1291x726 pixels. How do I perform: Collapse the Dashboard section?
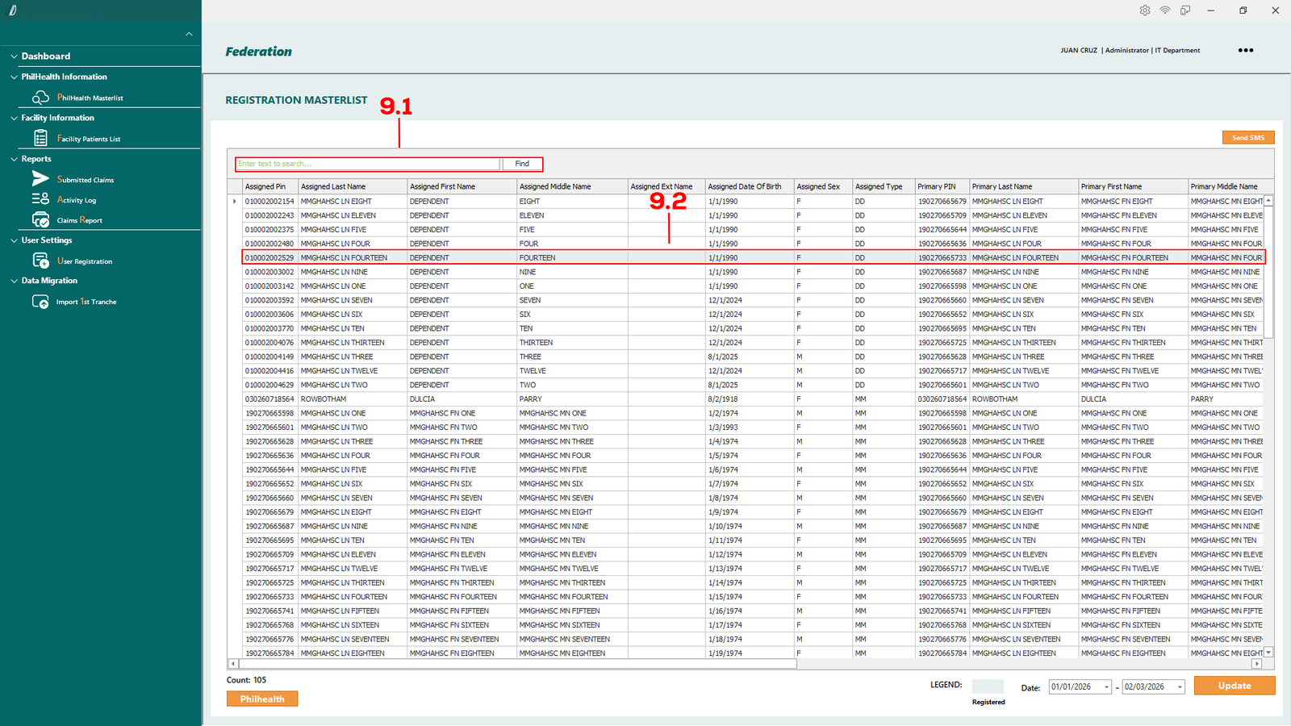tap(14, 56)
